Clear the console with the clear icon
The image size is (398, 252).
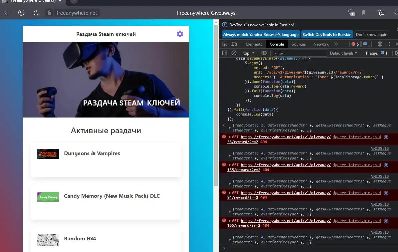pyautogui.click(x=234, y=53)
